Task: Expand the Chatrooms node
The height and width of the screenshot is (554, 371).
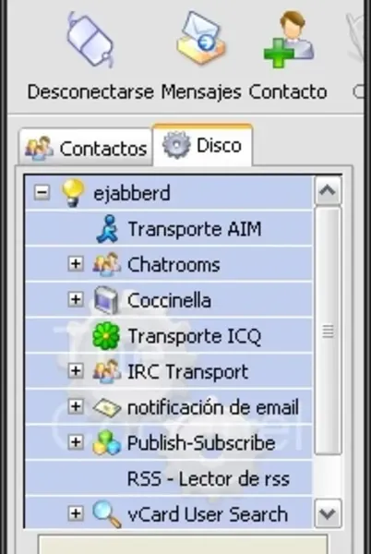Action: (76, 264)
